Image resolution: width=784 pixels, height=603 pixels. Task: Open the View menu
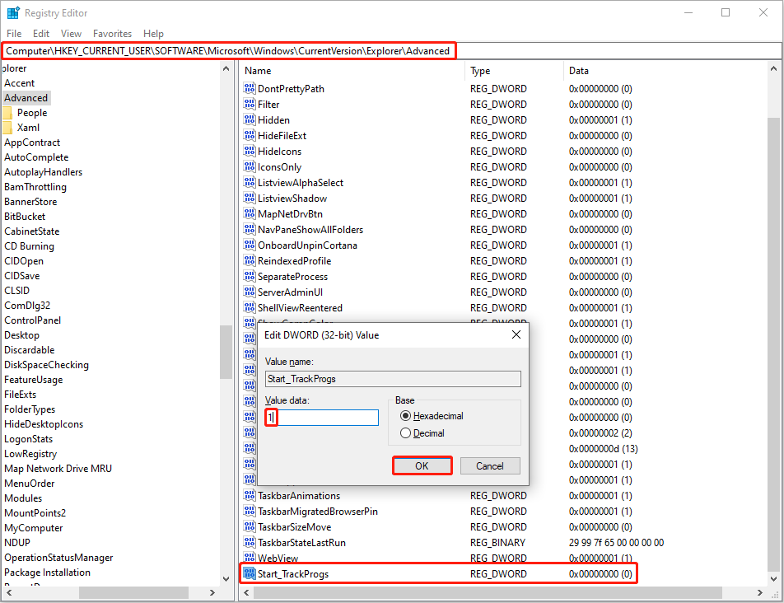[71, 34]
